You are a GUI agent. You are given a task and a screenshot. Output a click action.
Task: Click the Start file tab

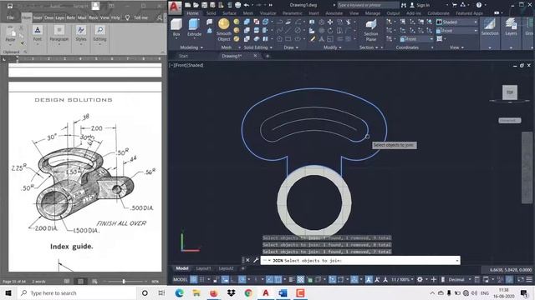(184, 56)
